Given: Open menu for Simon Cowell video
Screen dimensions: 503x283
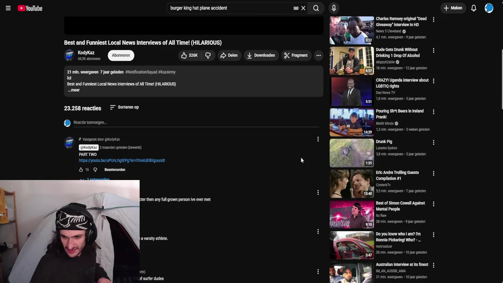Looking at the screenshot, I should pyautogui.click(x=433, y=204).
